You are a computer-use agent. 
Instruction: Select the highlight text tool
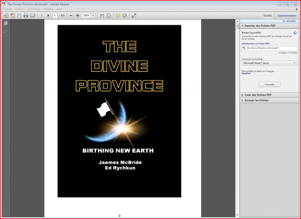pos(124,16)
